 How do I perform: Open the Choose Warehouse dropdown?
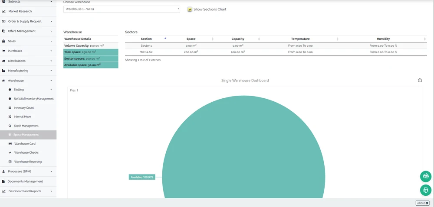click(x=122, y=9)
